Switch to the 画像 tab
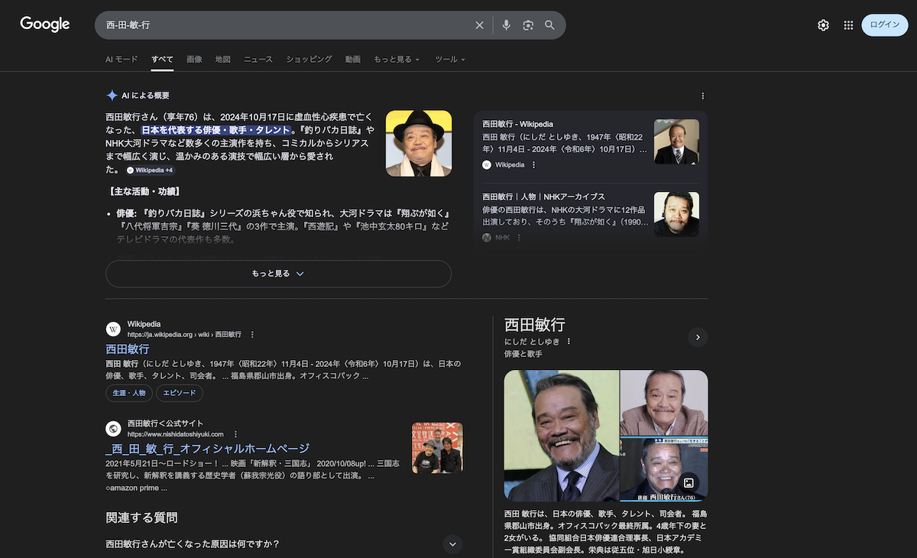 tap(194, 59)
